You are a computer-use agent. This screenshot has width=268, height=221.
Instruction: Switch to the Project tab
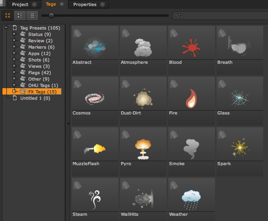click(x=20, y=4)
